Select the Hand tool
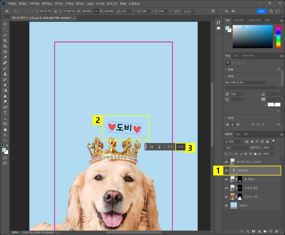Image resolution: width=285 pixels, height=235 pixels. pos(5,128)
